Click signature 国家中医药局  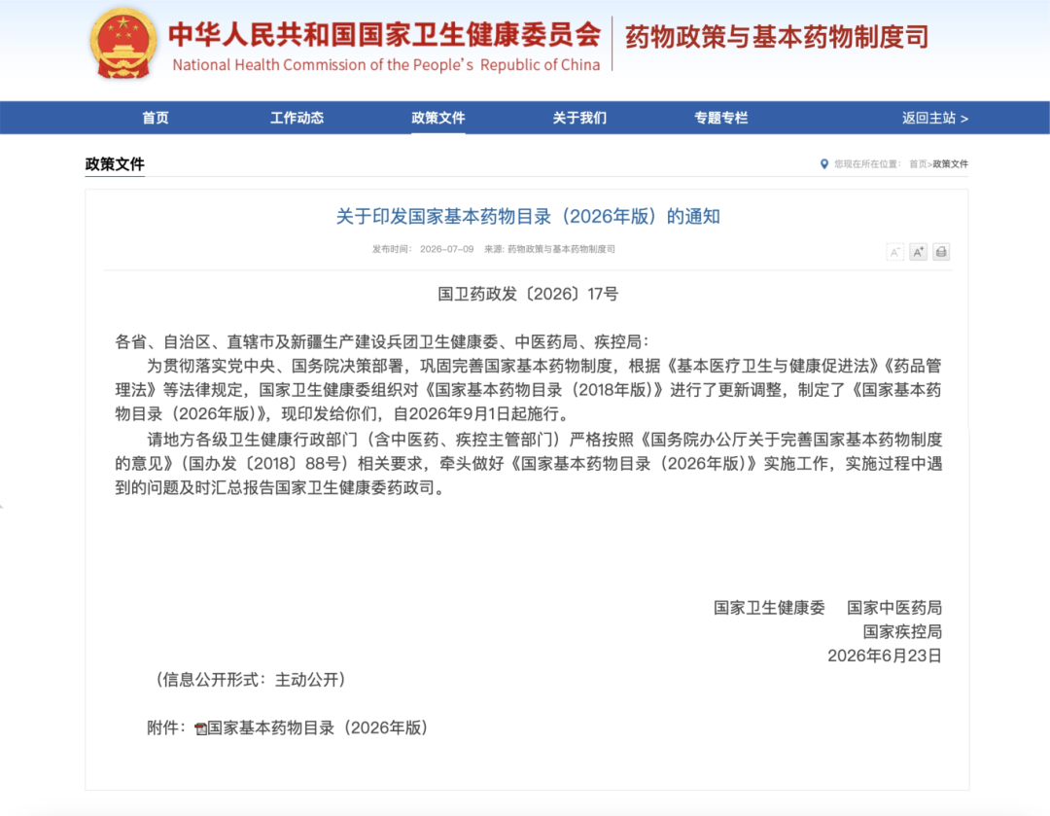tap(894, 608)
